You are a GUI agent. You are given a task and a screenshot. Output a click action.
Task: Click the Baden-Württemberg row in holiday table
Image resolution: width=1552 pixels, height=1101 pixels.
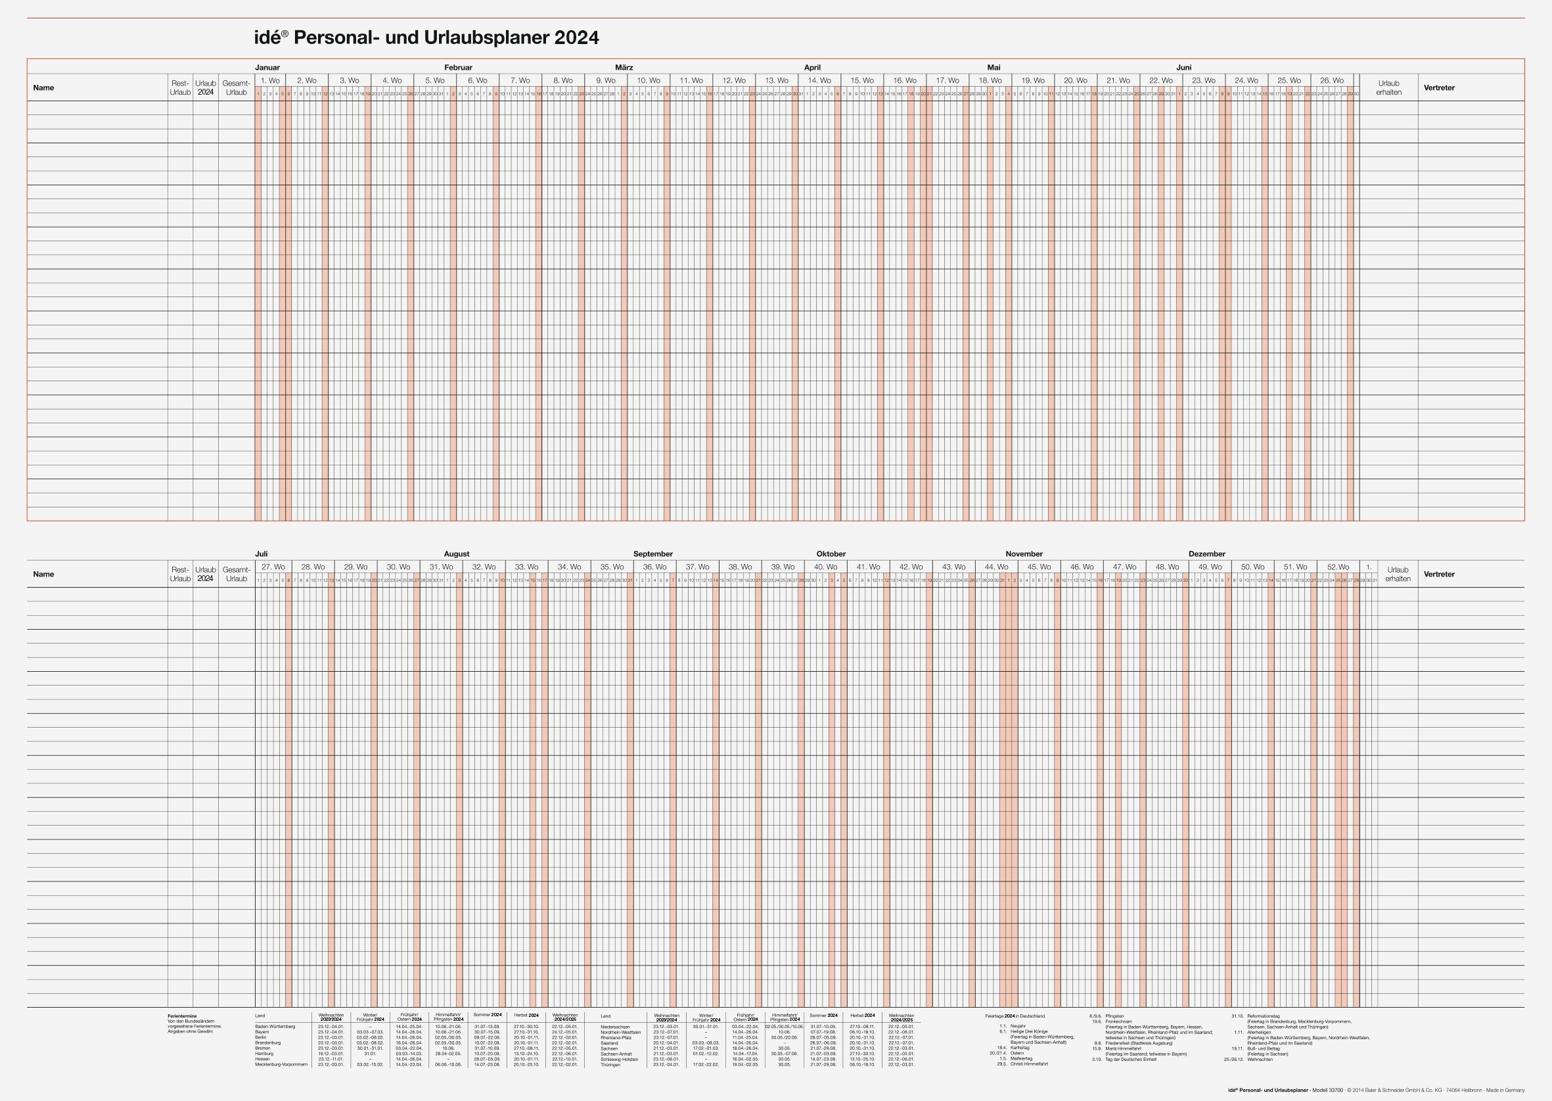pyautogui.click(x=275, y=1027)
